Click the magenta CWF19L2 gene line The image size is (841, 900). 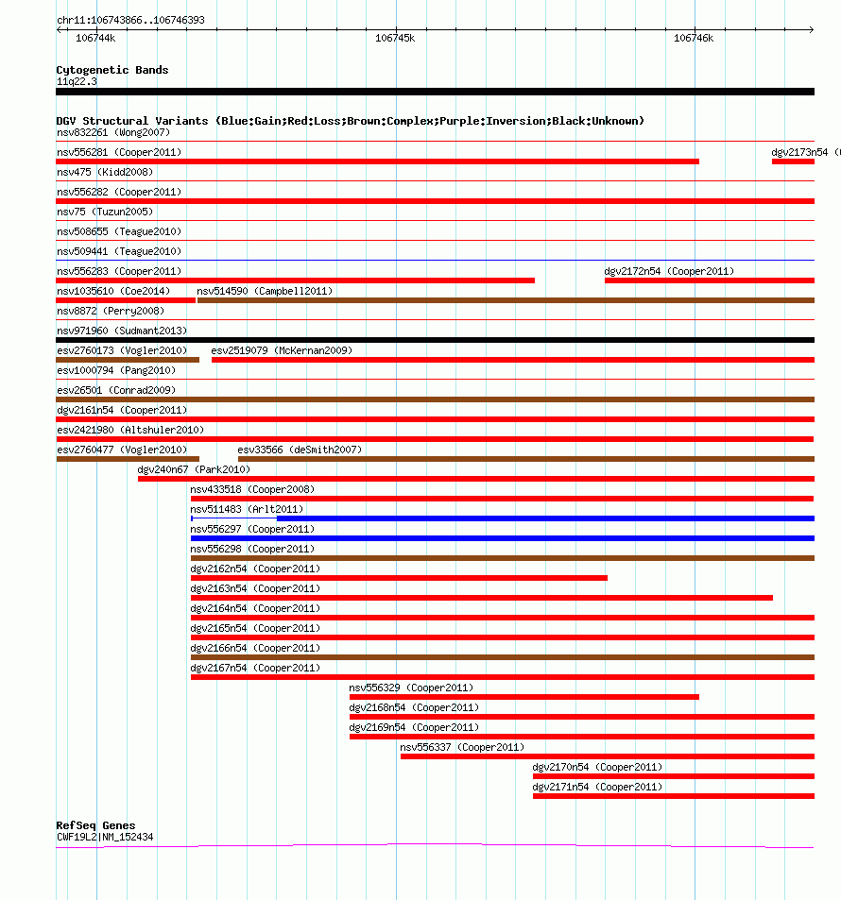click(x=435, y=845)
